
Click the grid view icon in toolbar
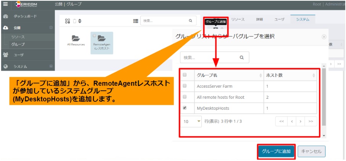(68, 21)
